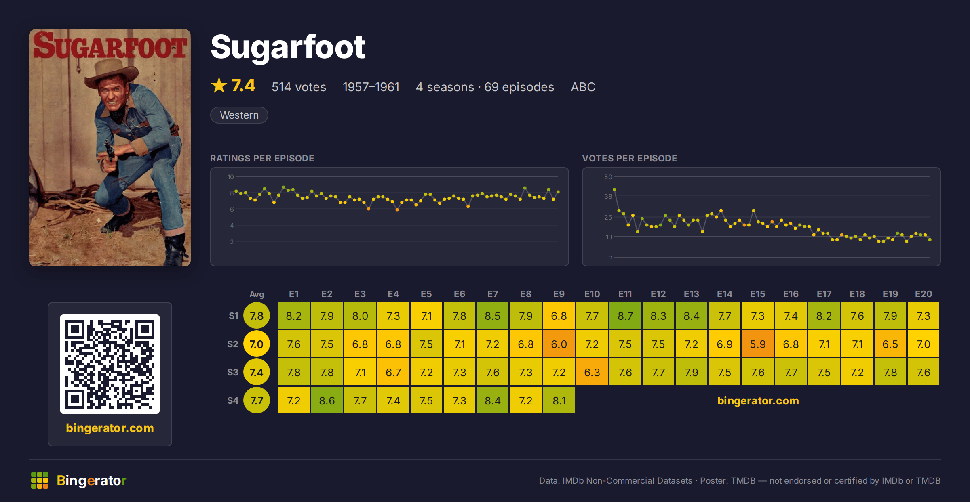The height and width of the screenshot is (503, 970).
Task: Select the S3 average 7.4 circle
Action: click(257, 372)
